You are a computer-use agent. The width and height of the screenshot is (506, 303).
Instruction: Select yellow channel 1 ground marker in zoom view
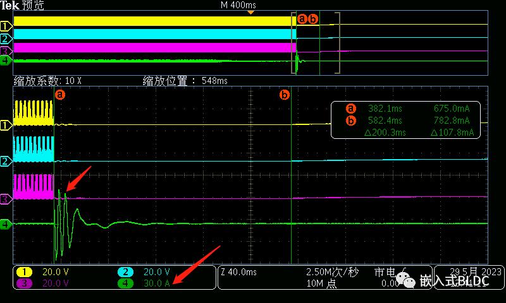6,125
